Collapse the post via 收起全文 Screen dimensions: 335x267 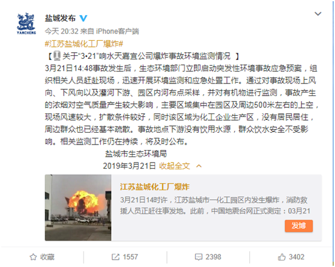(175, 166)
